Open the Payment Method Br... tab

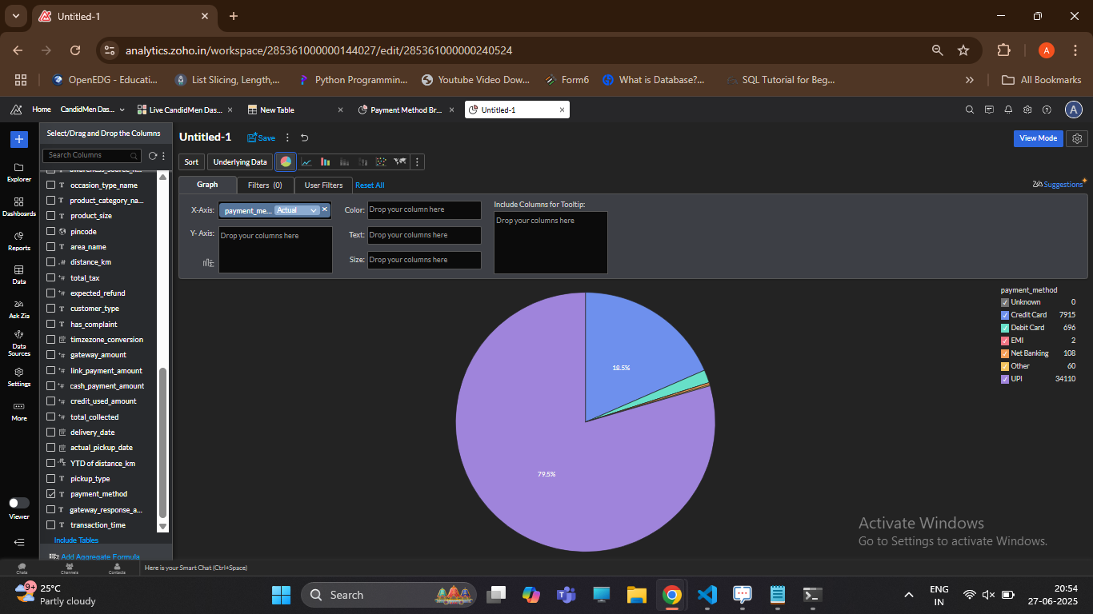pyautogui.click(x=406, y=110)
